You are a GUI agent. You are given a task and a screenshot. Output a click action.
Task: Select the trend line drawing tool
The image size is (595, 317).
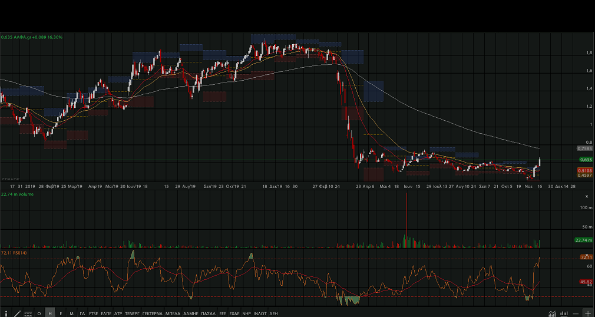tap(17, 313)
